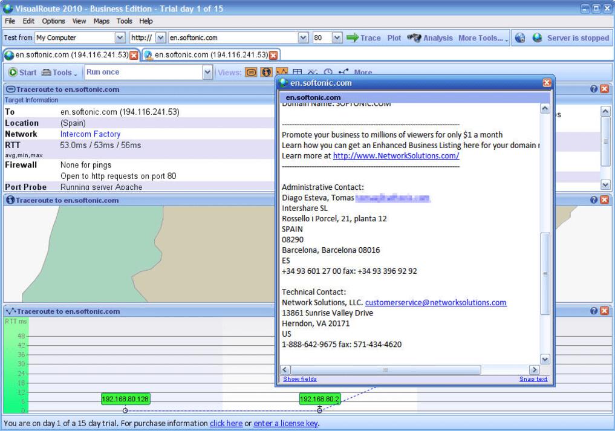615x431 pixels.
Task: Expand the en.softonic.com address dropdown
Action: [x=303, y=37]
